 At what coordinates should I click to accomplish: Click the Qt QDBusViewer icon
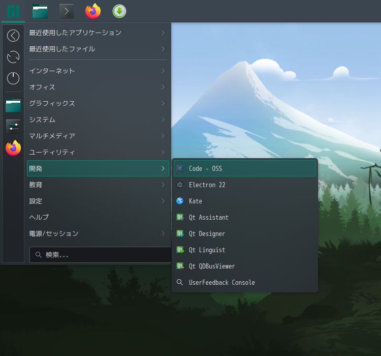180,266
